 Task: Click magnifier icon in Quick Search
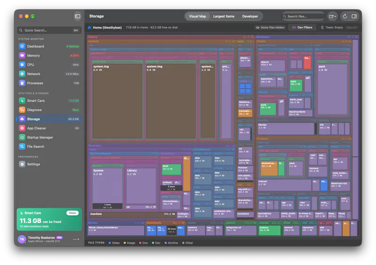tap(21, 30)
